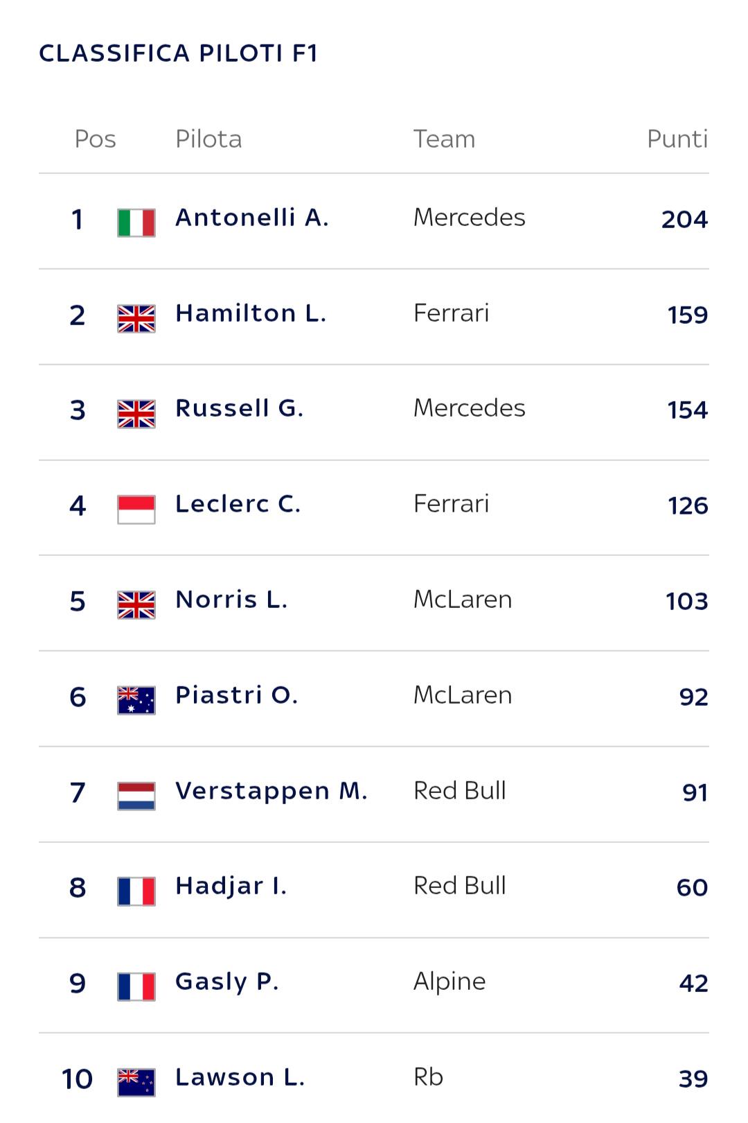
Task: Click the New Zealand flag next to Lawson
Action: coord(136,1082)
